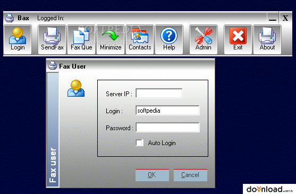Click the Cancel button
The image size is (296, 194).
190,175
